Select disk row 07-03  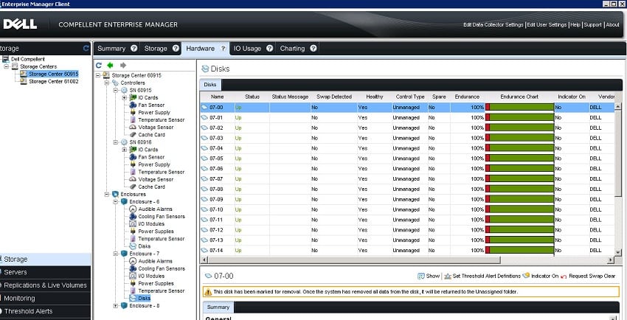click(x=407, y=138)
